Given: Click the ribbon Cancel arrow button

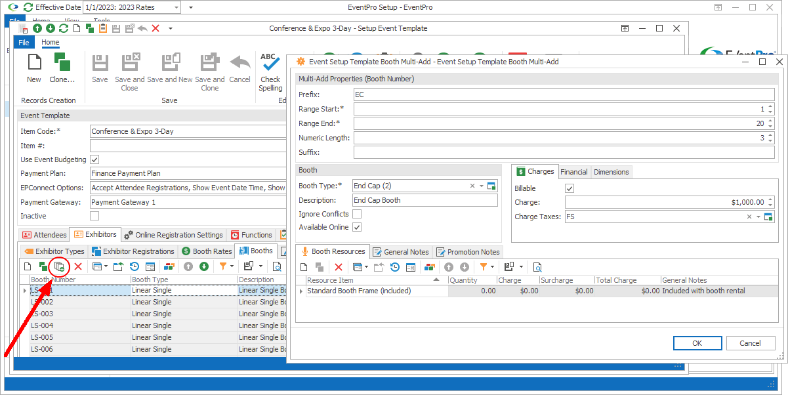Looking at the screenshot, I should 239,68.
